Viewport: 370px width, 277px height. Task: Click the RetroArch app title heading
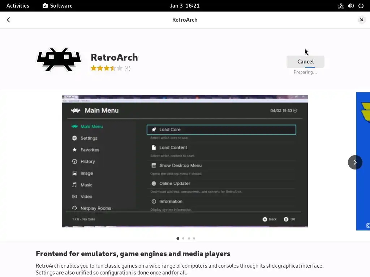[114, 57]
